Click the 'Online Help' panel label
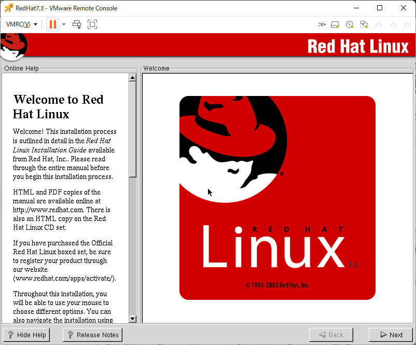The height and width of the screenshot is (345, 416). coord(21,68)
